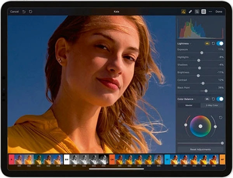Switch to the Master tab
This screenshot has width=233, height=178.
click(x=189, y=105)
